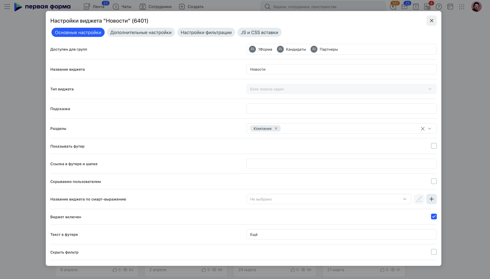Select Основные настройки tab
Image resolution: width=490 pixels, height=279 pixels.
pyautogui.click(x=78, y=32)
